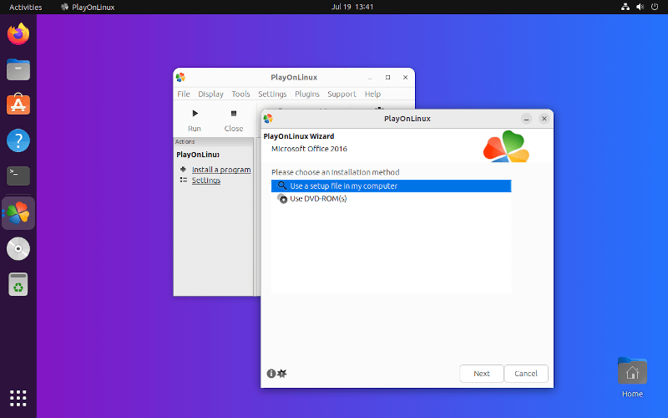Open the Settings menu in menu bar

pyautogui.click(x=272, y=94)
